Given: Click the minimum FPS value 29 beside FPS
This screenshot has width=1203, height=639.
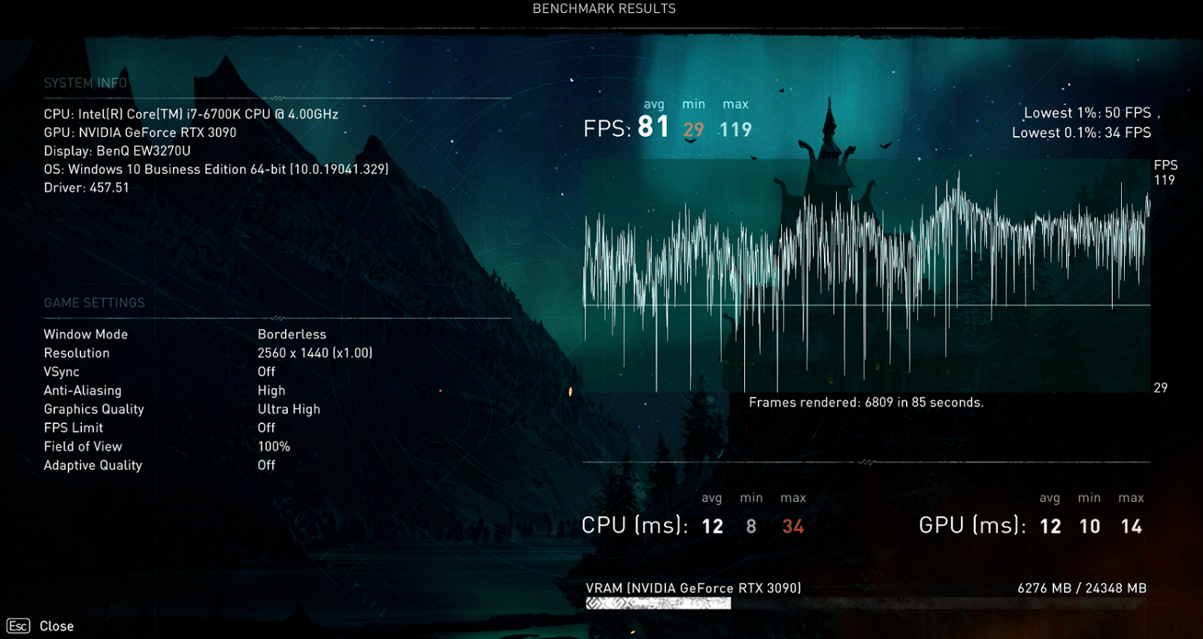Looking at the screenshot, I should (693, 130).
